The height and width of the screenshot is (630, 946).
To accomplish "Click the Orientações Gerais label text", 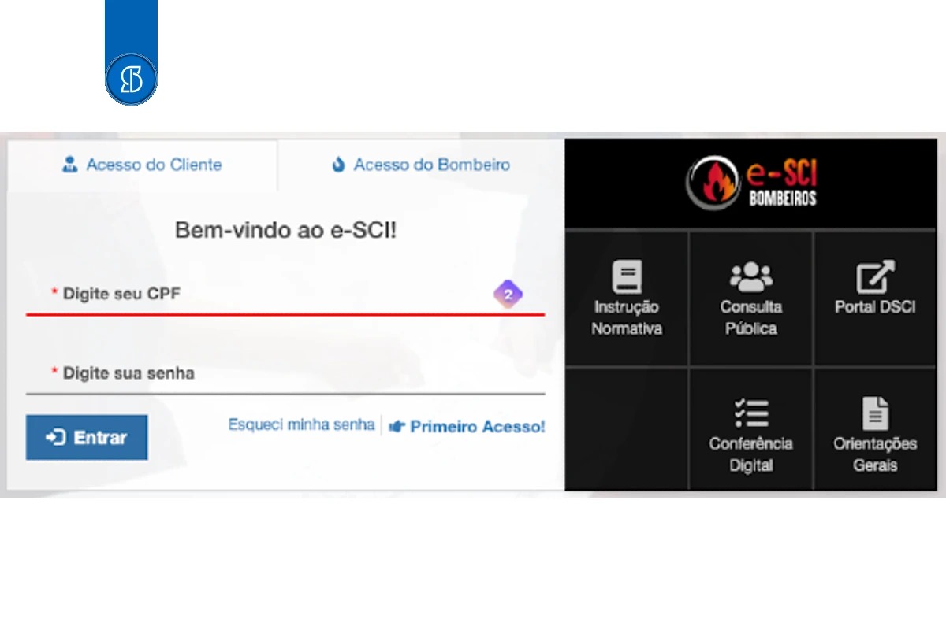I will pyautogui.click(x=875, y=454).
